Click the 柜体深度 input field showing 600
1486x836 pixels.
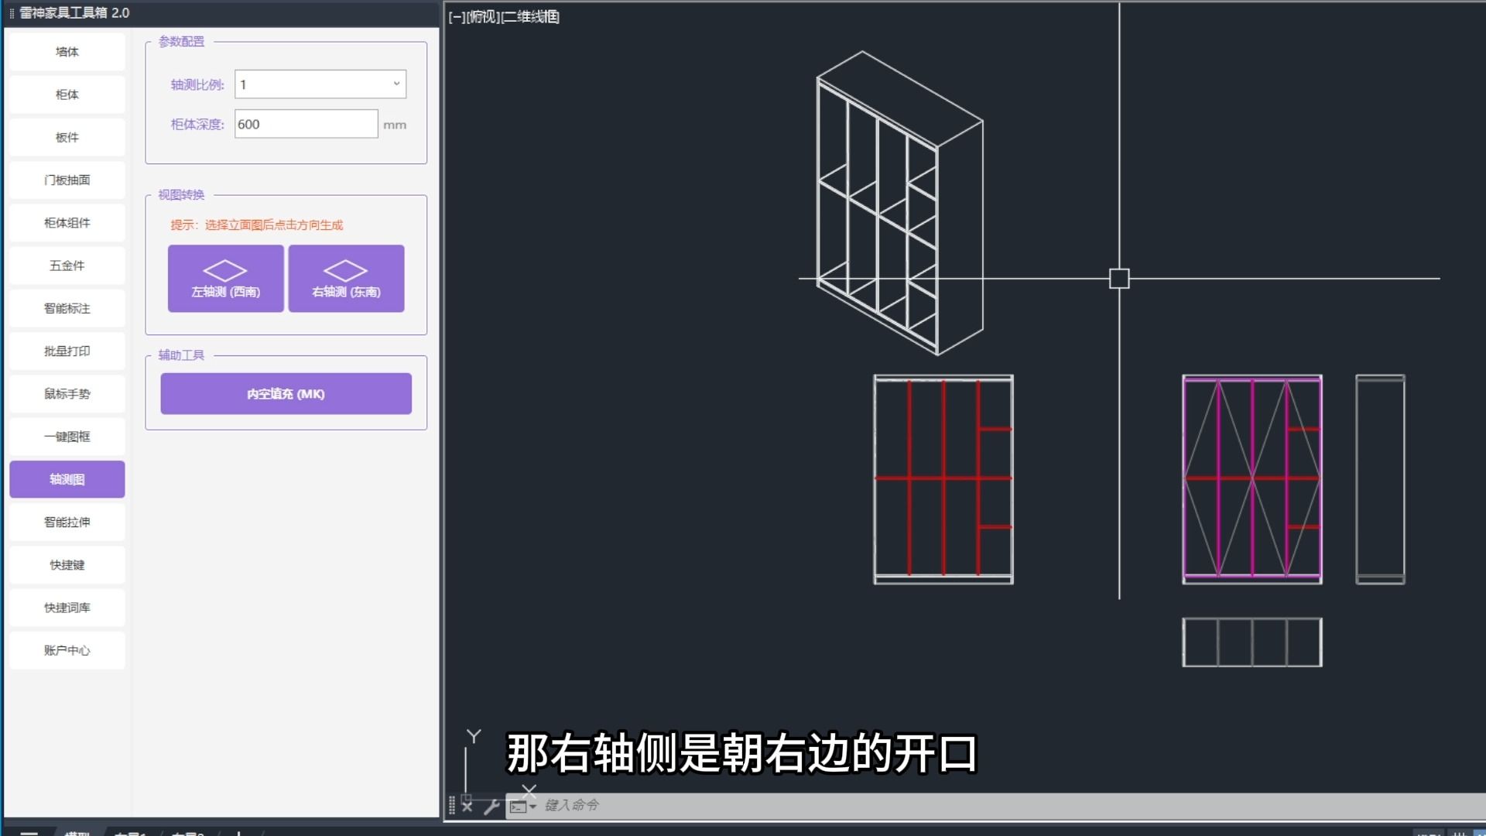[x=306, y=124]
